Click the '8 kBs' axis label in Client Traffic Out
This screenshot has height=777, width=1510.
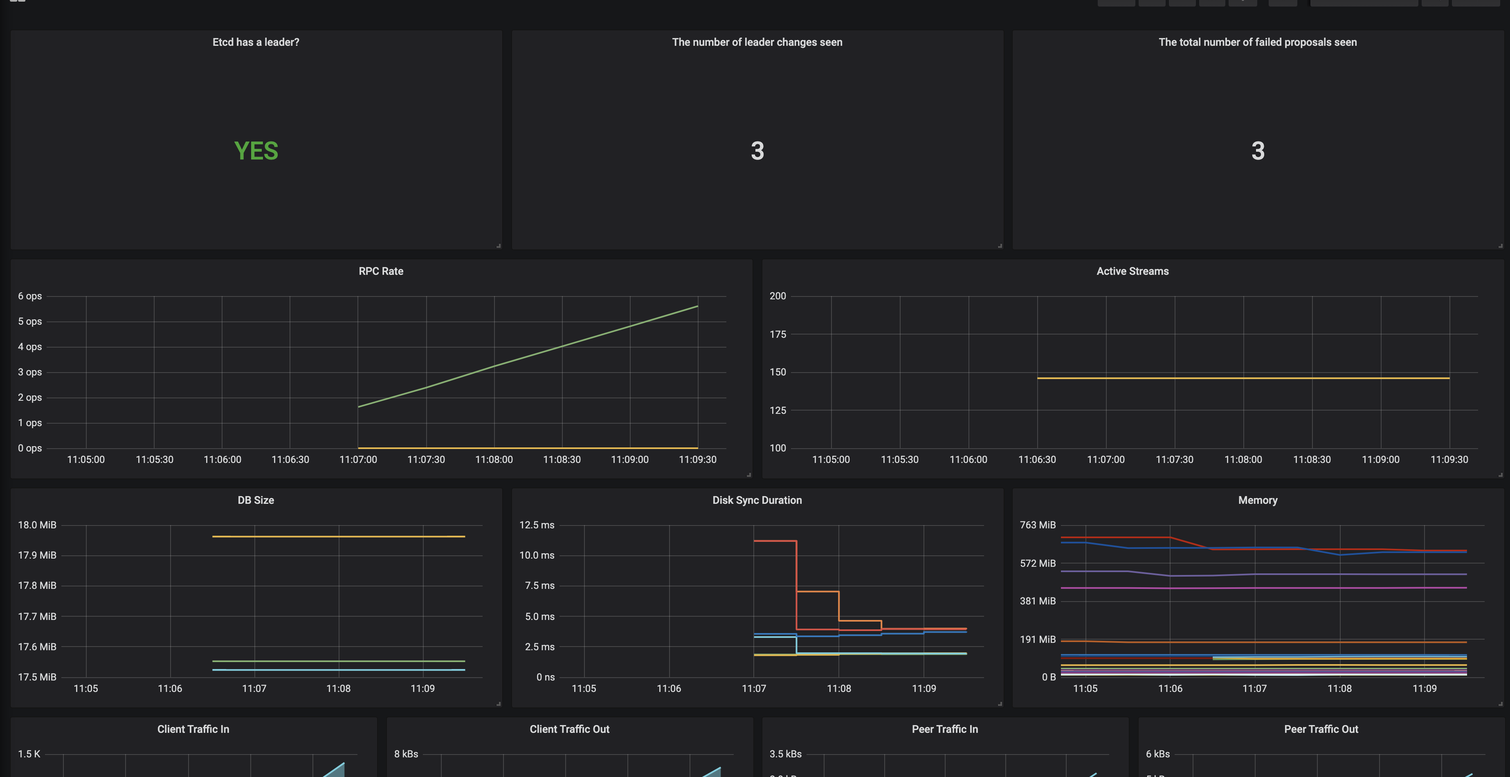(406, 754)
